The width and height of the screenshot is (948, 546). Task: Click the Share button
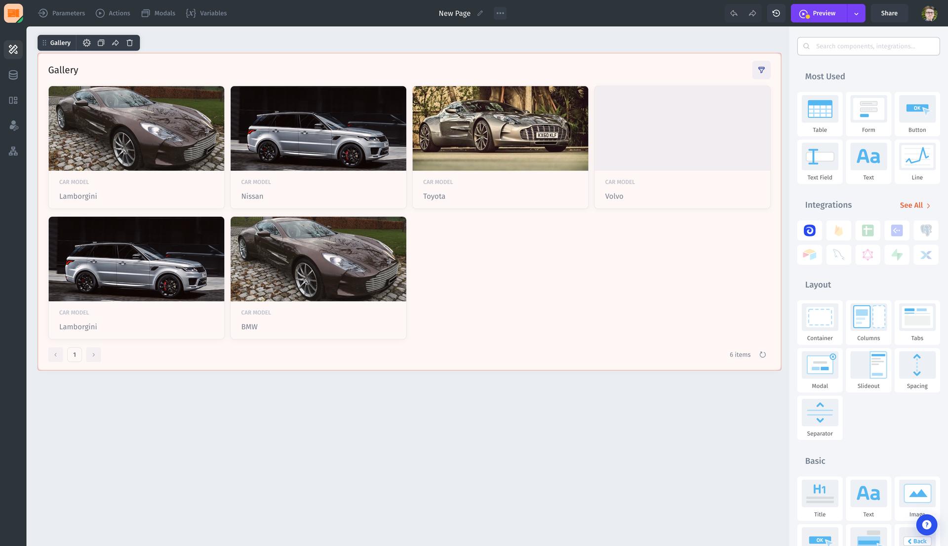(889, 13)
